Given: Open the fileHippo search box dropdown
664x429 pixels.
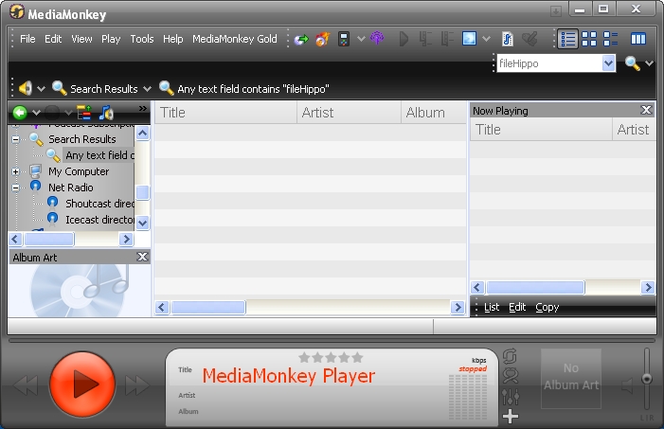Looking at the screenshot, I should [x=608, y=63].
